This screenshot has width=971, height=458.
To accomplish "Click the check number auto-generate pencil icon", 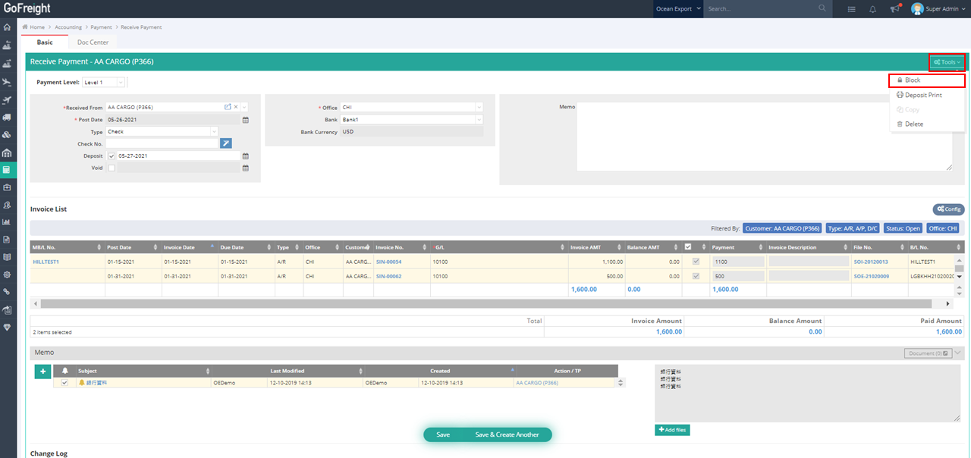I will click(226, 143).
